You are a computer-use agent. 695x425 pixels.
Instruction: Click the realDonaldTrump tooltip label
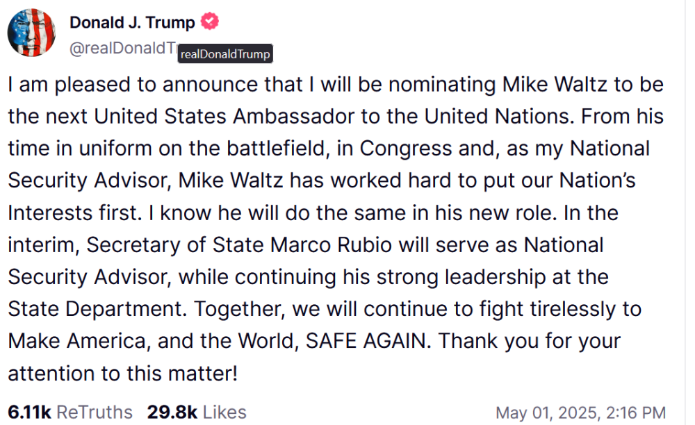coord(224,54)
